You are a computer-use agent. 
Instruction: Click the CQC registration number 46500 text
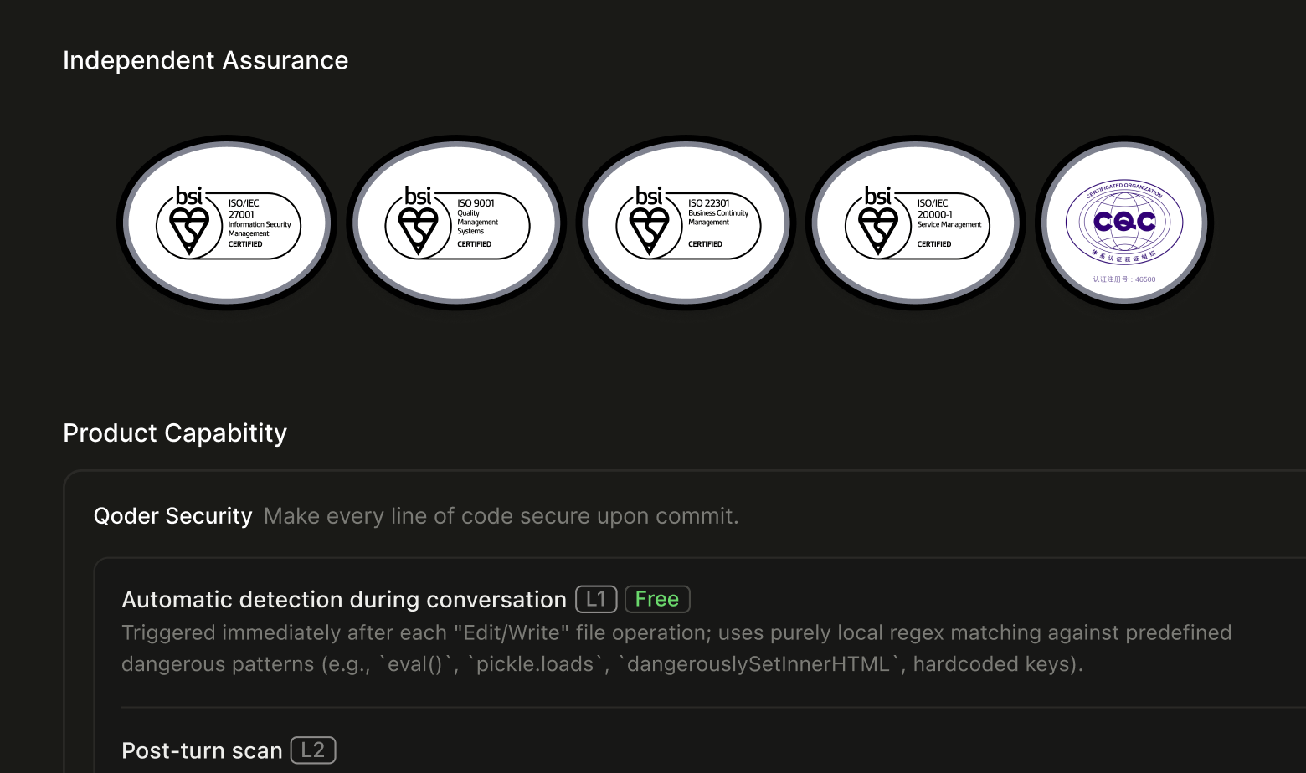(x=1124, y=279)
